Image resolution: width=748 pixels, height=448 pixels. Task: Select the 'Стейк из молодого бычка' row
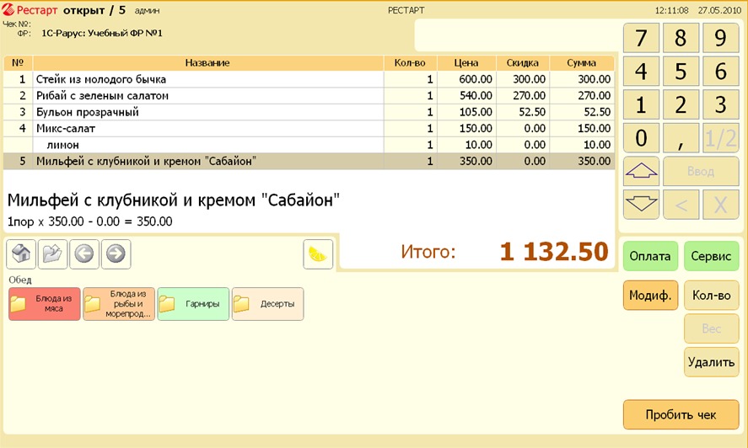point(209,79)
